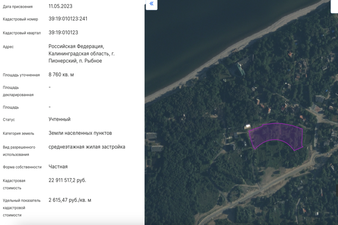Click the assignment date 11.05.2023
Image resolution: width=338 pixels, height=225 pixels.
(x=60, y=6)
